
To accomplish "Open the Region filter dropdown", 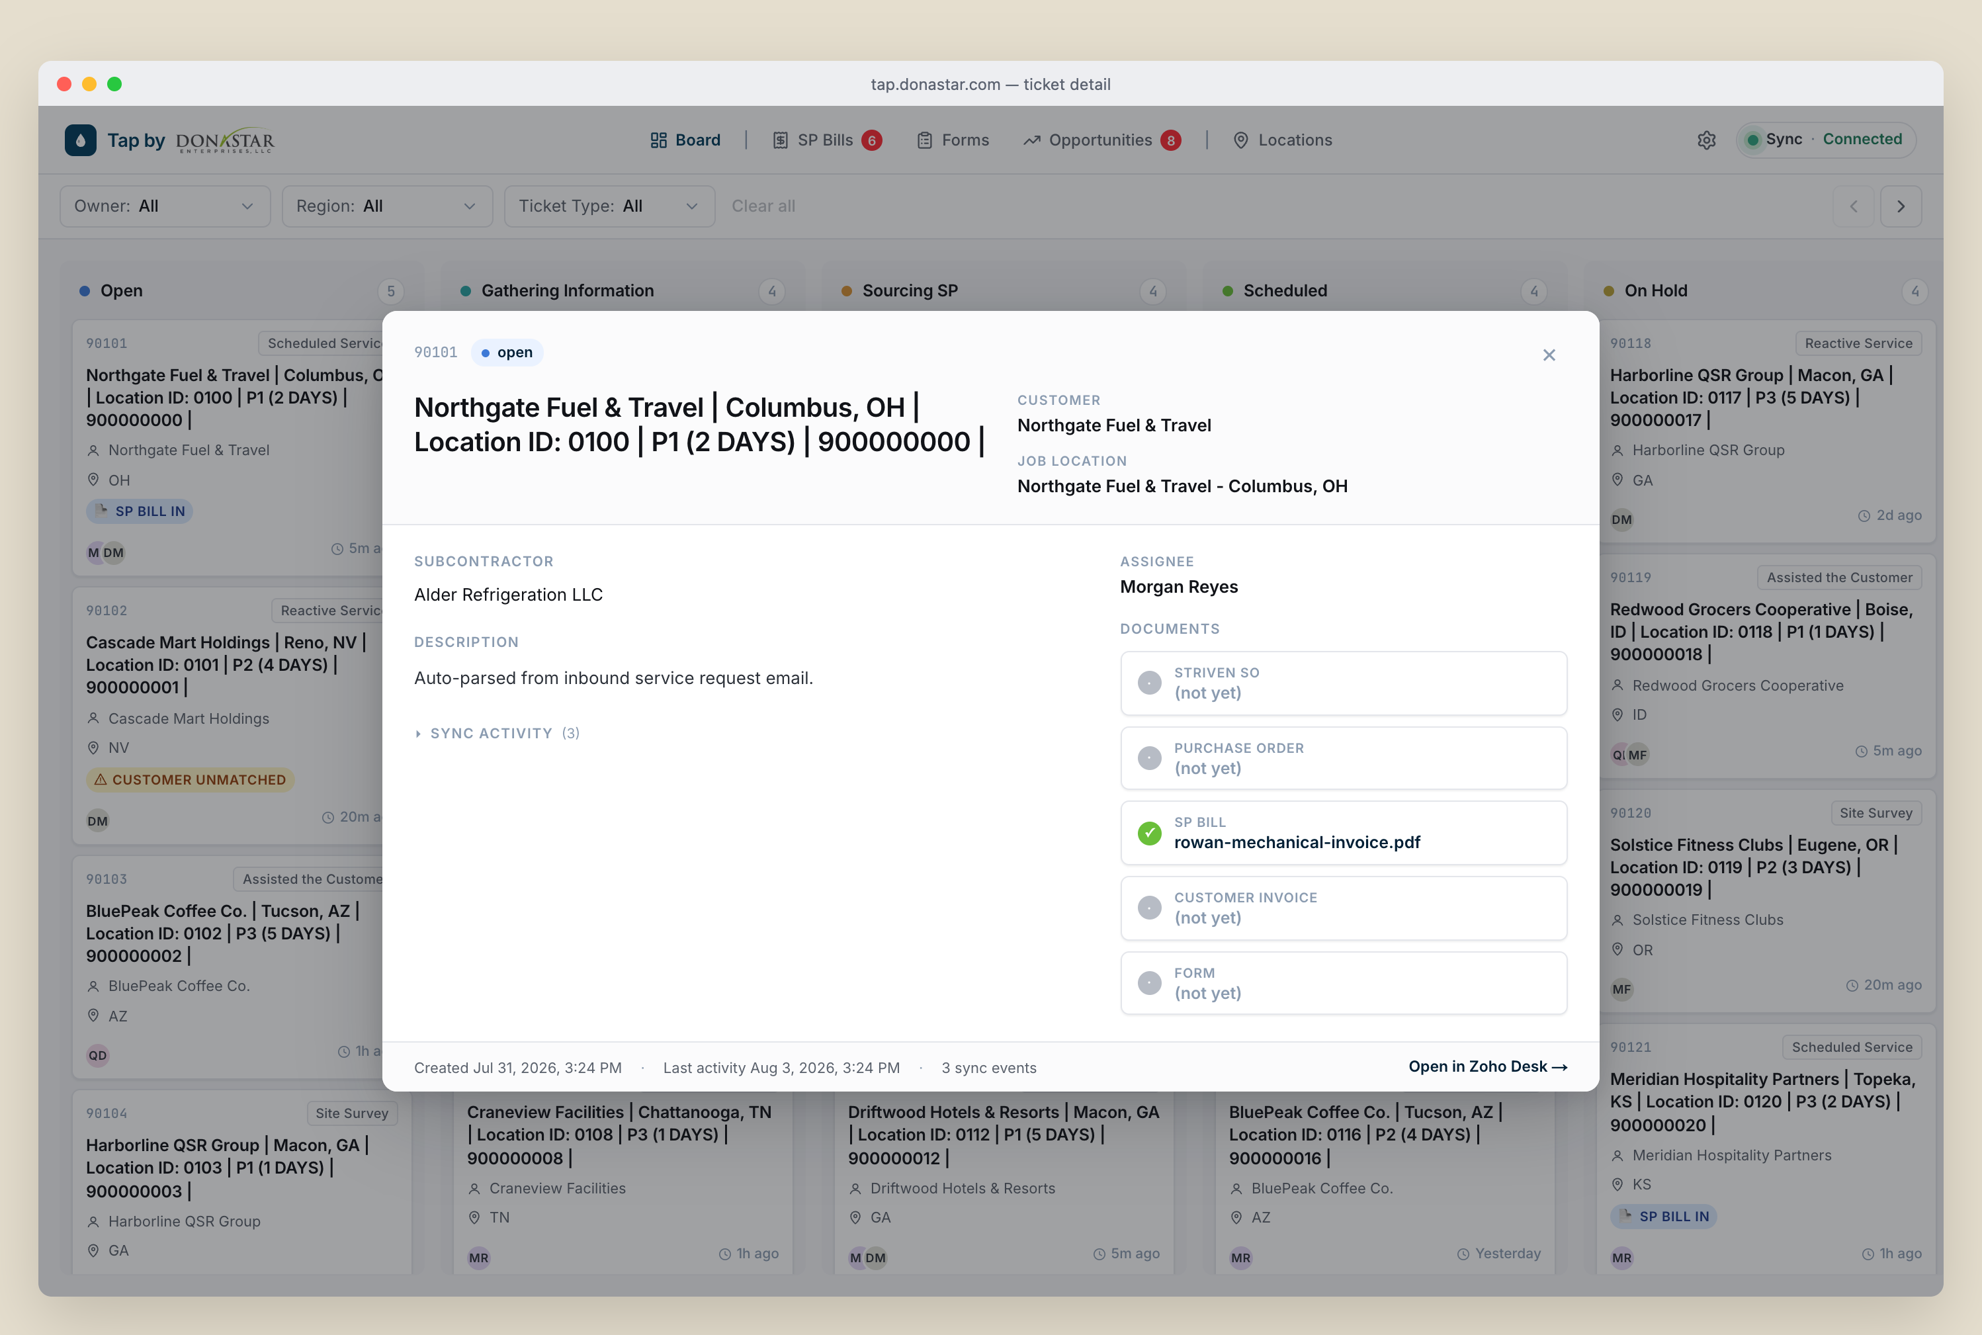I will click(x=388, y=206).
